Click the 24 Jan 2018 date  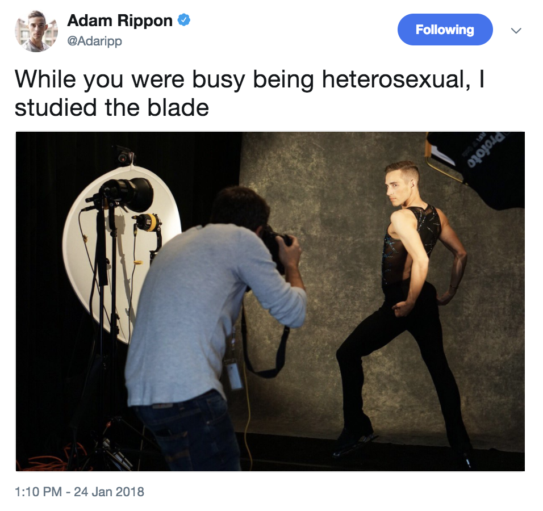109,492
